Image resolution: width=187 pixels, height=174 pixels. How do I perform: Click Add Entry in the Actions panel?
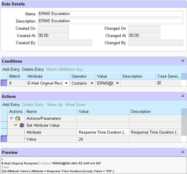(x=11, y=104)
